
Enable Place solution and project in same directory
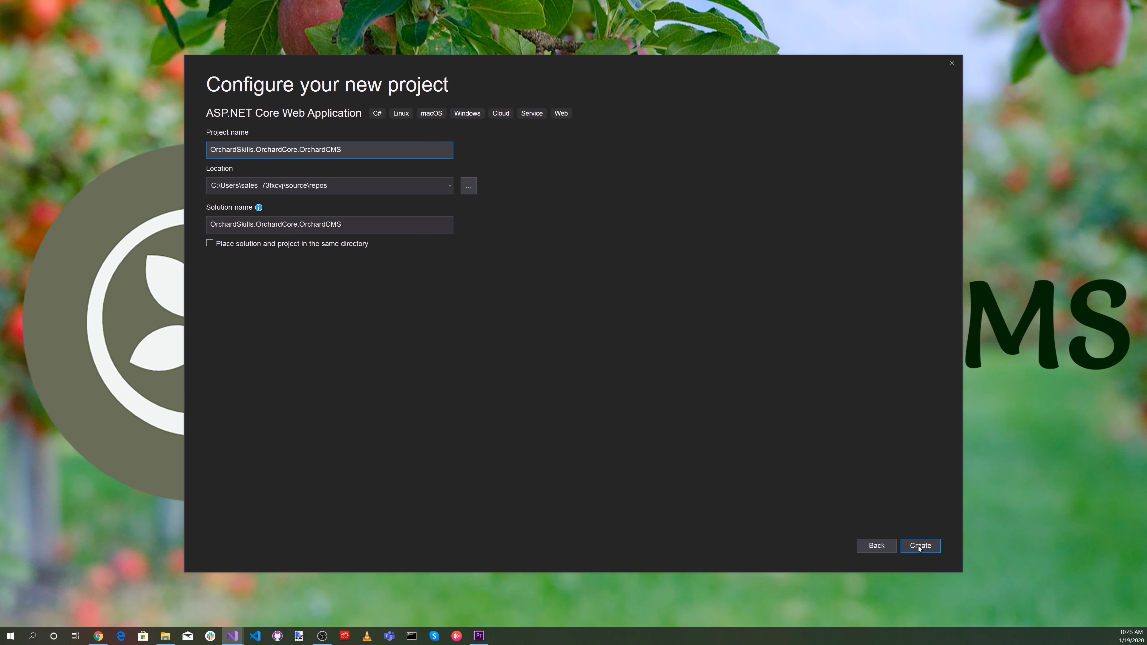point(210,243)
